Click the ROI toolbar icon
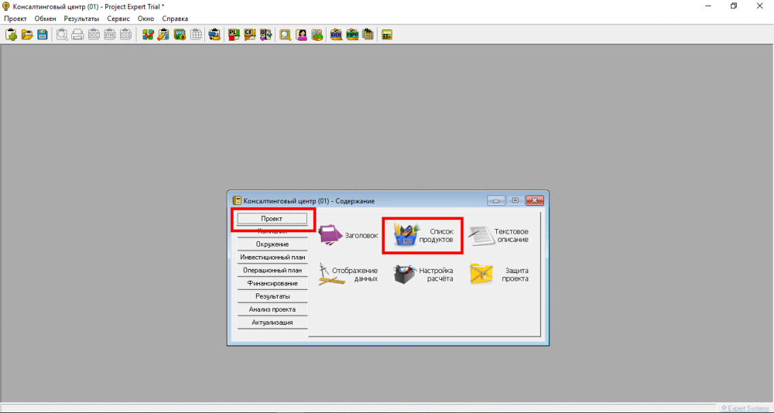The height and width of the screenshot is (413, 774). coord(336,35)
